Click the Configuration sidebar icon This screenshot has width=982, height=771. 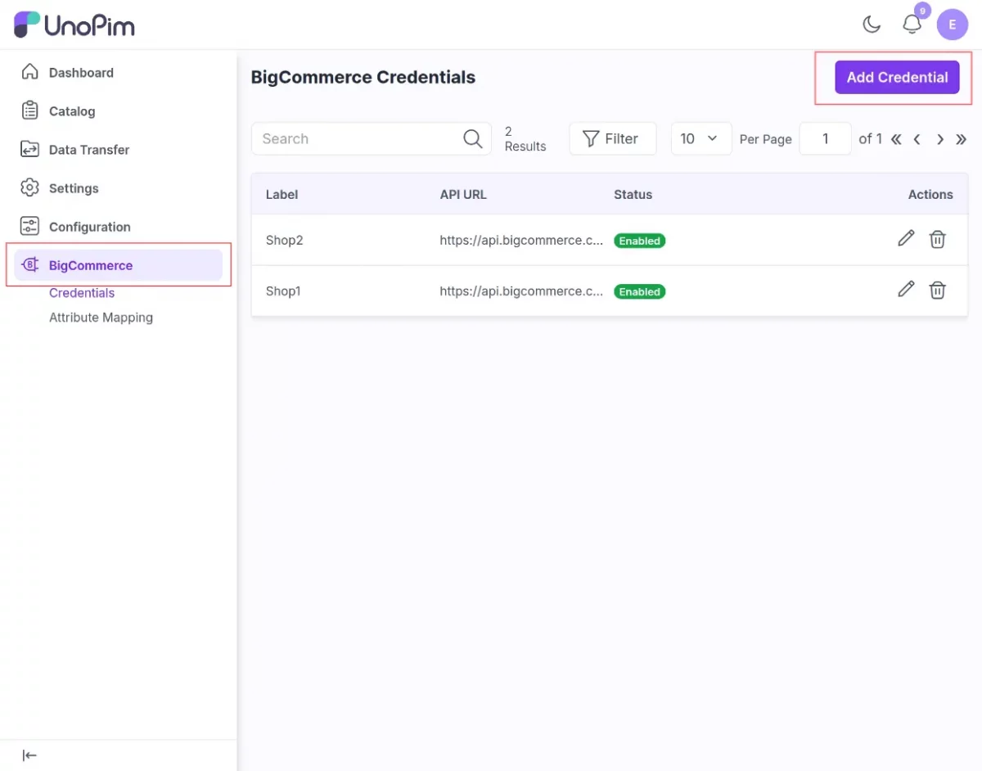coord(29,227)
